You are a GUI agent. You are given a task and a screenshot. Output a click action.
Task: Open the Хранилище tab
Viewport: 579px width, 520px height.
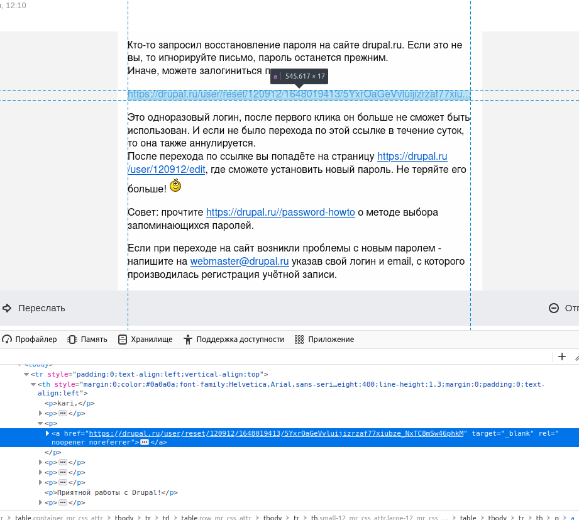pyautogui.click(x=145, y=340)
